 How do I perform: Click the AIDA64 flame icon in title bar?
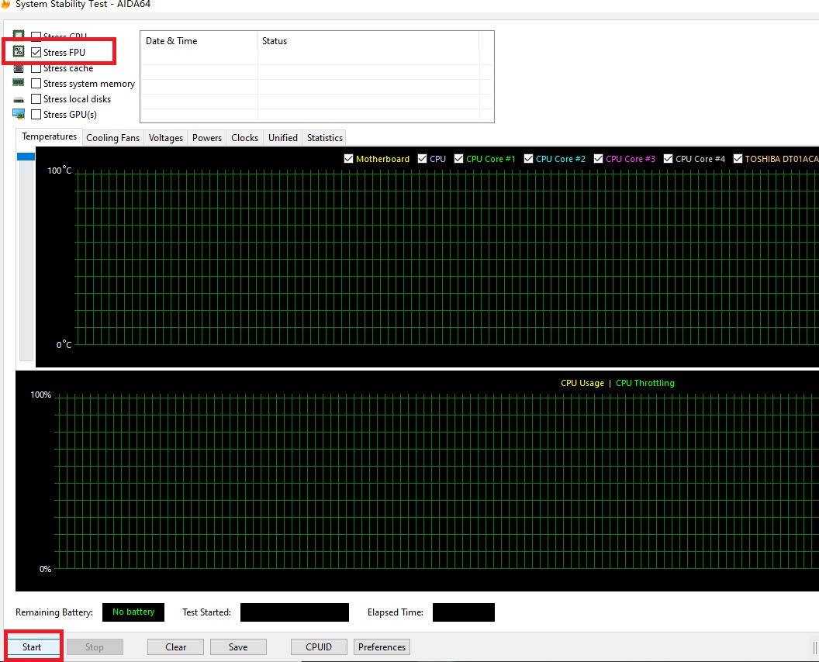[x=5, y=4]
